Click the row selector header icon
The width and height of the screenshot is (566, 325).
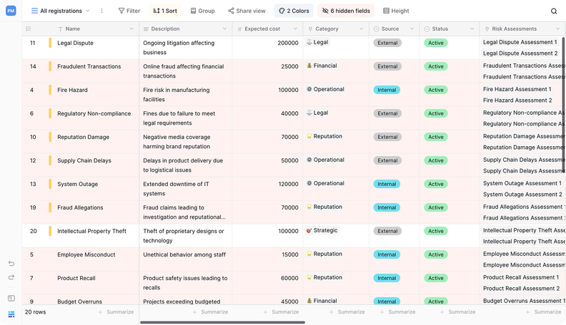coord(29,29)
